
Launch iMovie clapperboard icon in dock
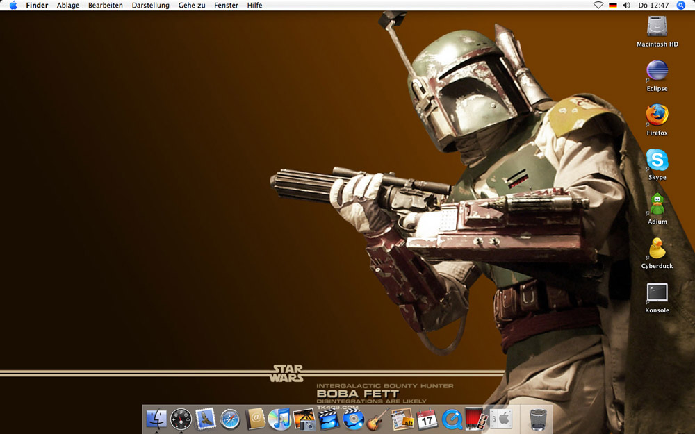point(329,419)
